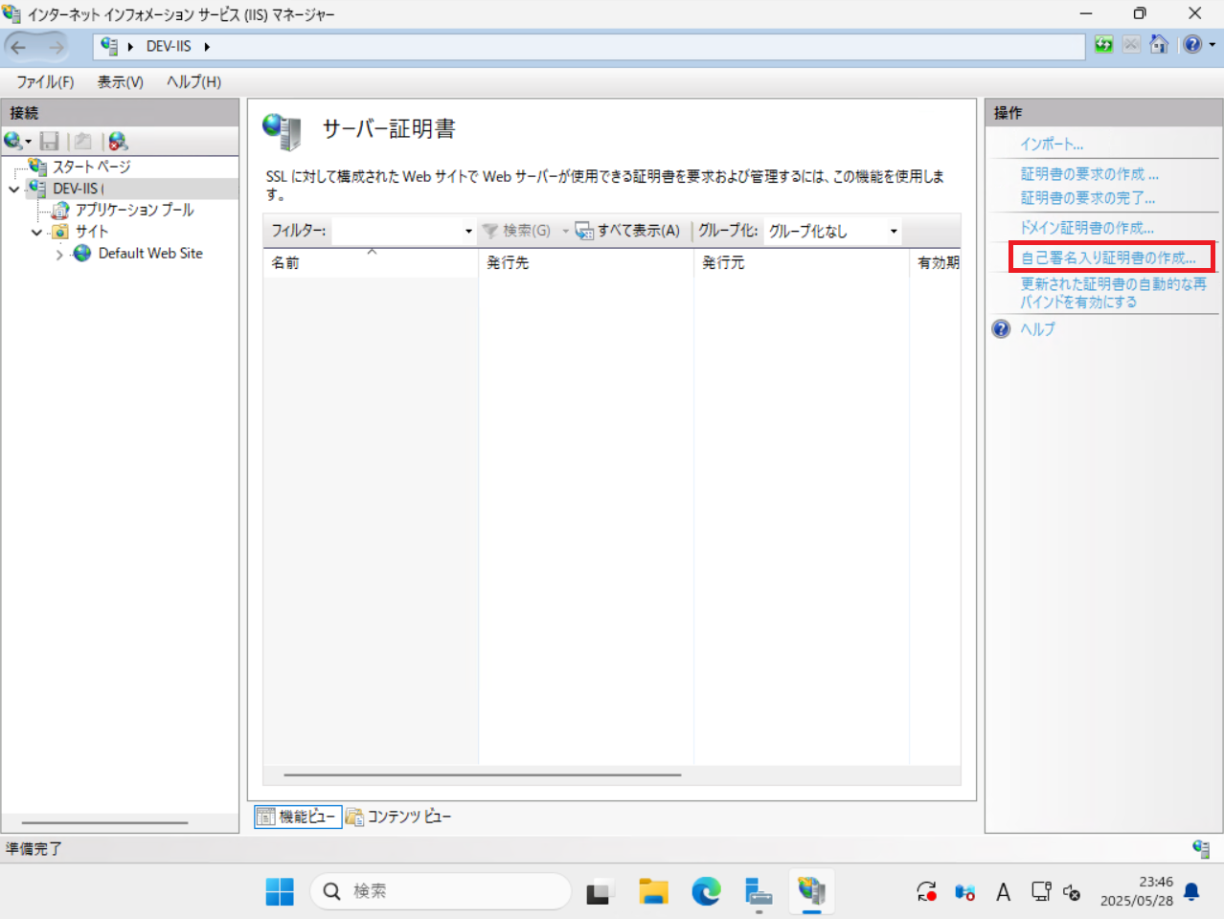Image resolution: width=1224 pixels, height=919 pixels.
Task: Collapse the サイト tree node
Action: (x=36, y=232)
